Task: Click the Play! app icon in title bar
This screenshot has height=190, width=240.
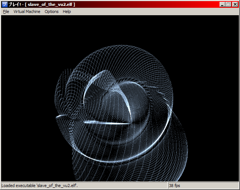Action: (4, 4)
